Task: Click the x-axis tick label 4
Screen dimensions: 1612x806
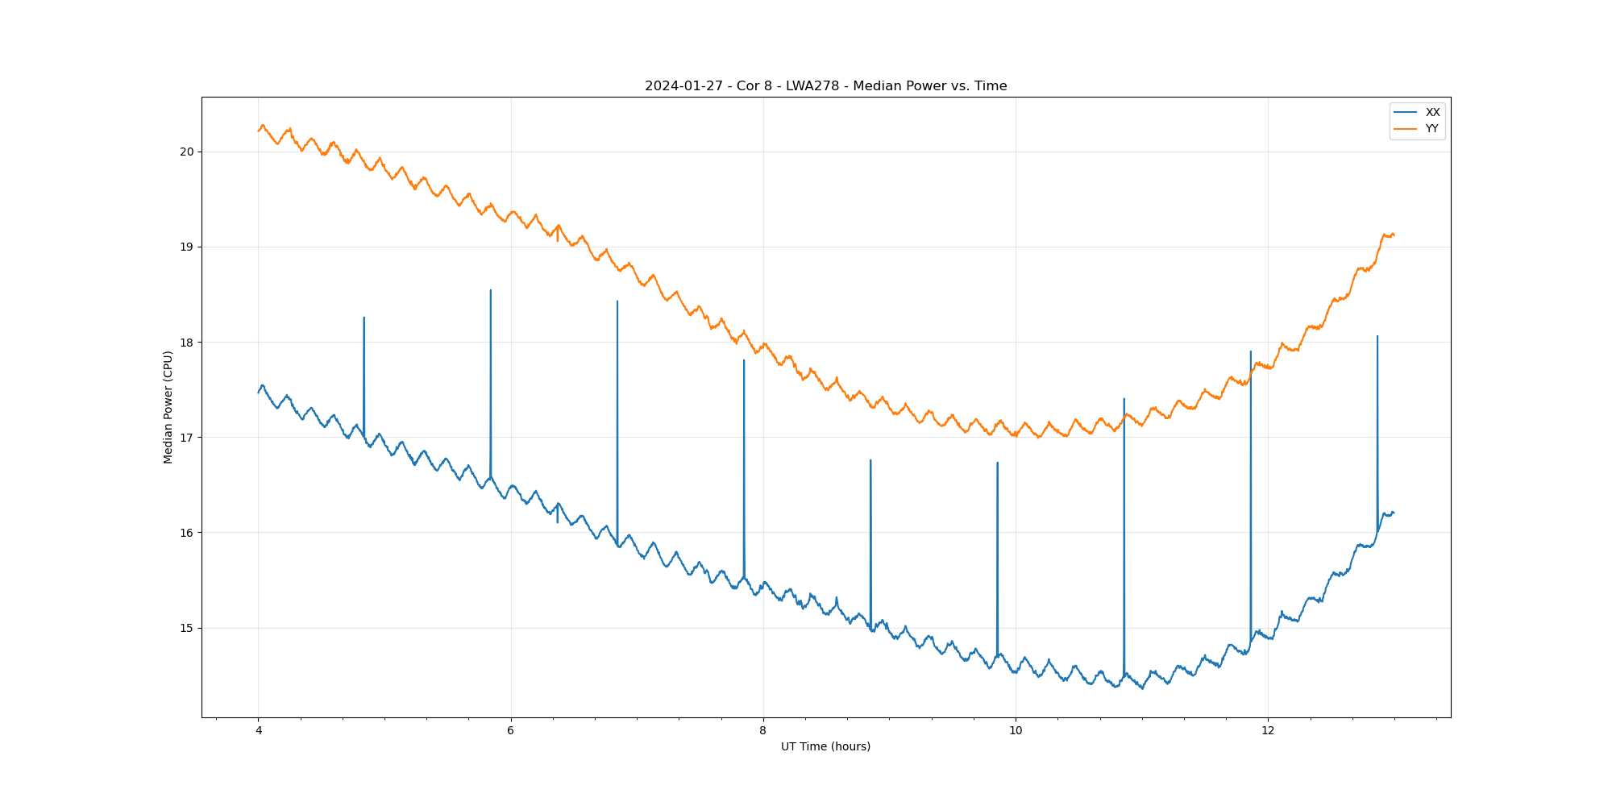Action: [259, 731]
